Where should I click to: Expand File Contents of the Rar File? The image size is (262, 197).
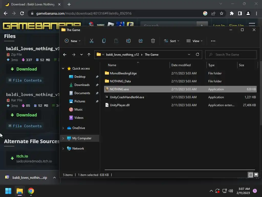[25, 126]
